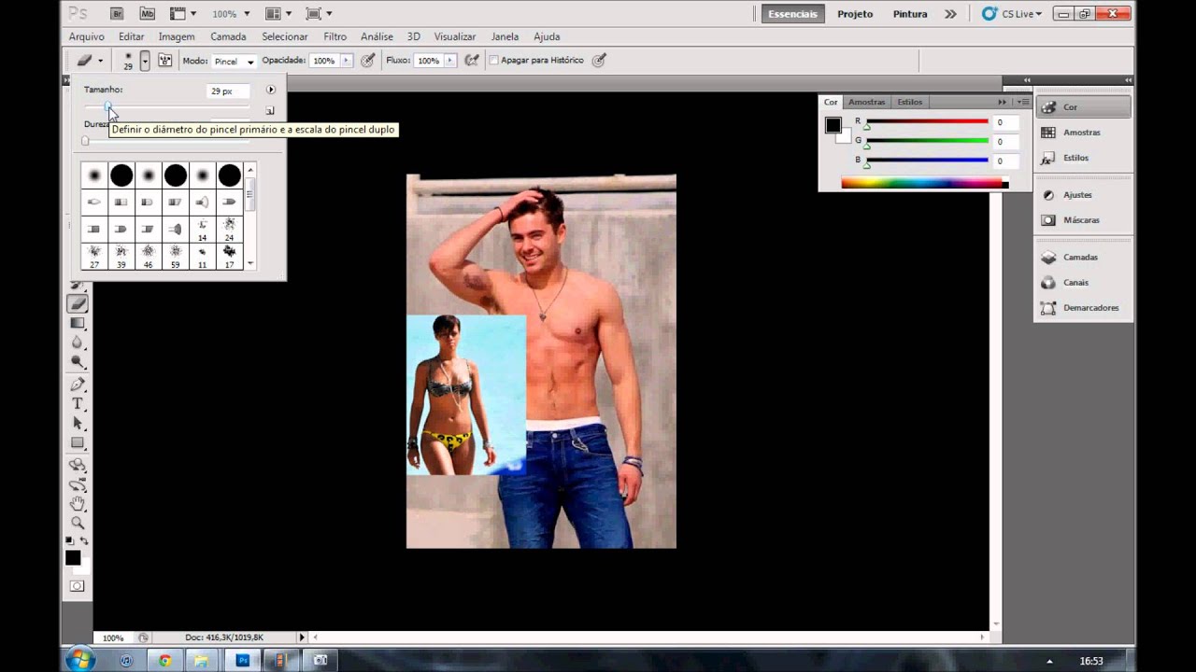Launch Adobe Bridge with the Br button
Viewport: 1196px width, 672px height.
[x=116, y=14]
